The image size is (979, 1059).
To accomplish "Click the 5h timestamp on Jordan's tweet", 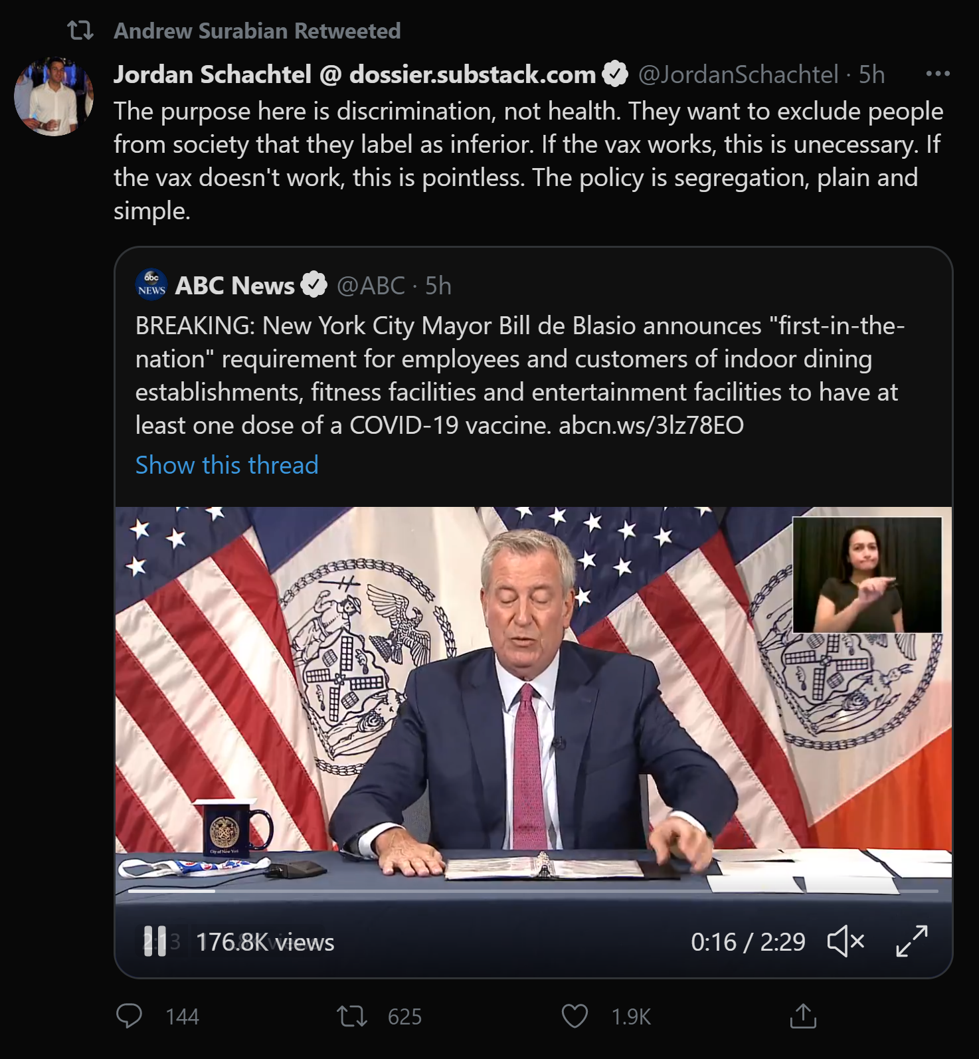I will point(871,74).
